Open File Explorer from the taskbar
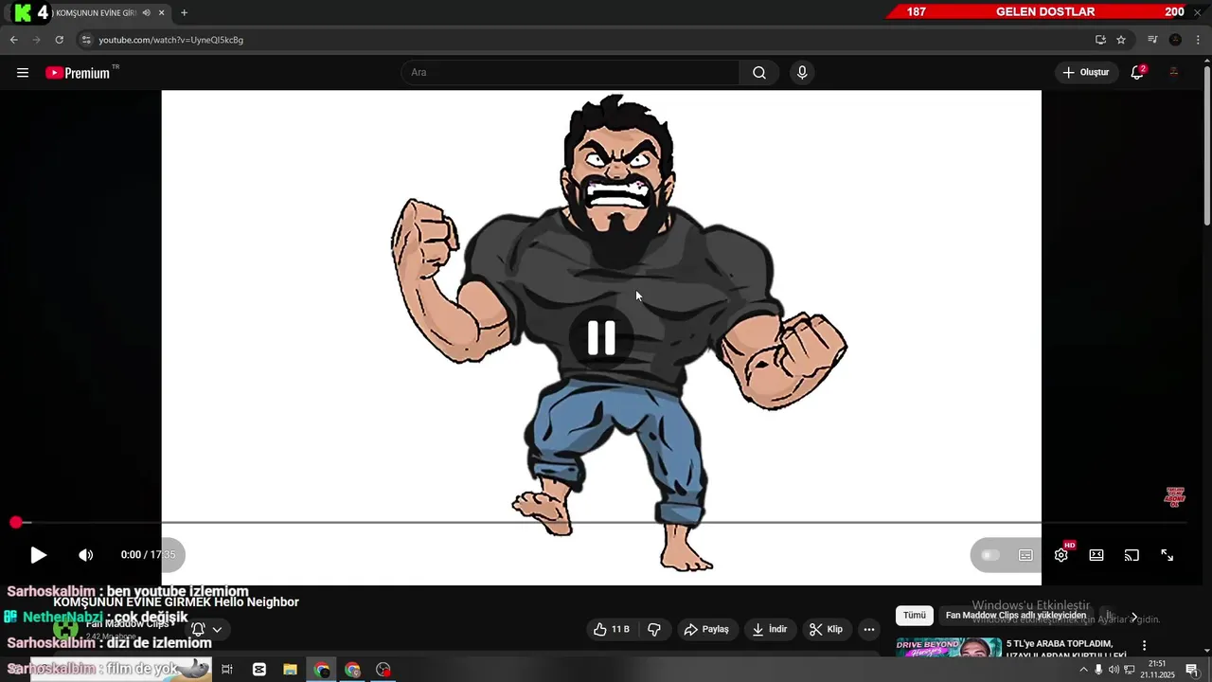Screen dimensions: 1212x682 pos(290,670)
